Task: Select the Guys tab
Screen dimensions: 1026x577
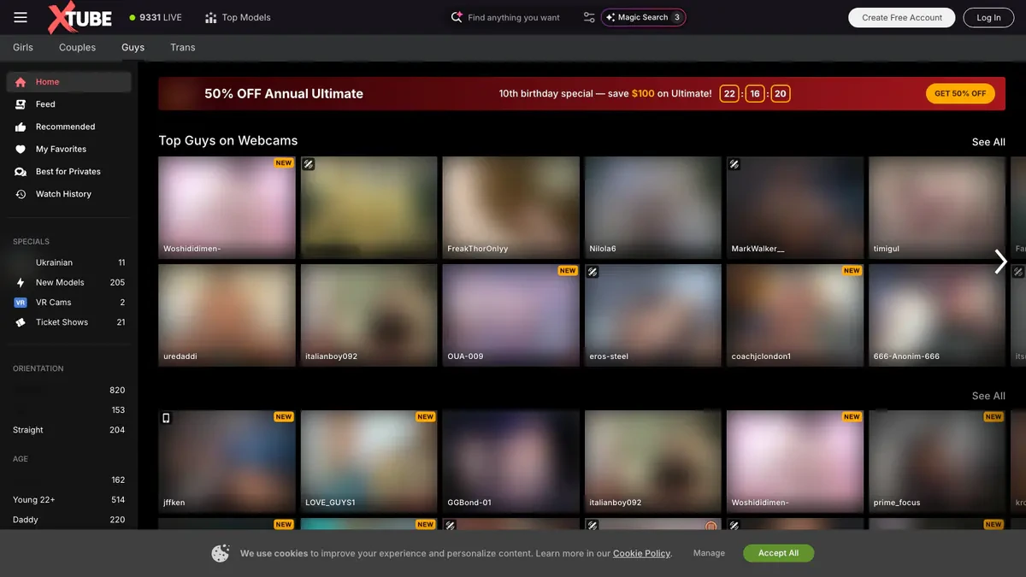Action: pos(133,47)
